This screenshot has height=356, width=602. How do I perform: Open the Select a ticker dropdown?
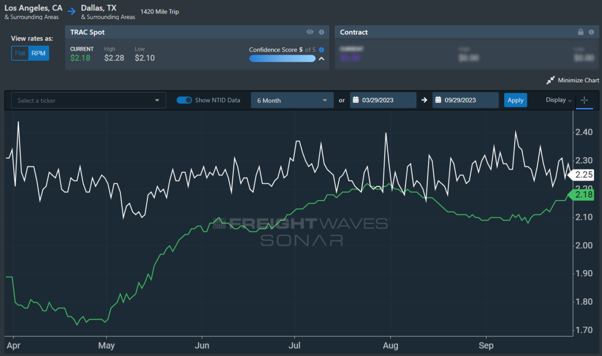pos(88,100)
